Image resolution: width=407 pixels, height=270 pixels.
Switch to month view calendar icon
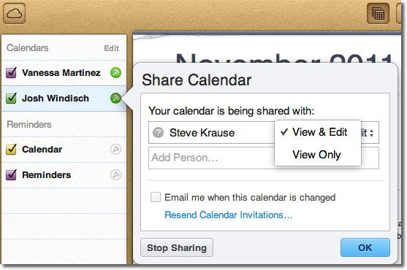pyautogui.click(x=378, y=13)
